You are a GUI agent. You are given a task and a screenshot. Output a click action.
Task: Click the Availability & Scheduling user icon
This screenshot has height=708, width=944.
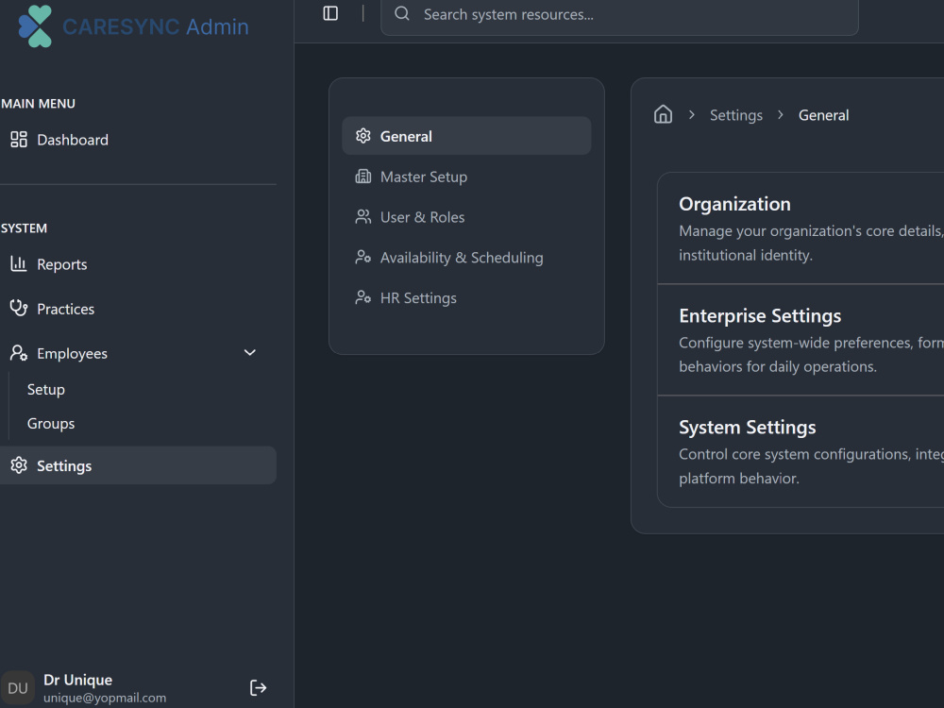(x=363, y=257)
